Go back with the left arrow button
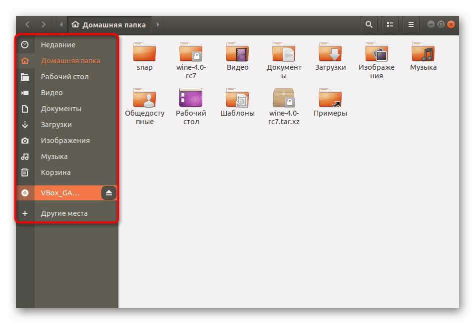Viewport: 475px width, 324px height. [x=27, y=24]
